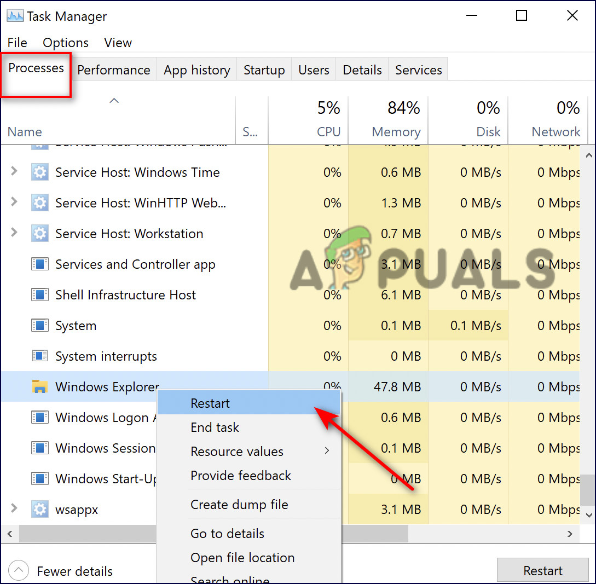Click the System process icon
The image size is (596, 584).
click(39, 326)
